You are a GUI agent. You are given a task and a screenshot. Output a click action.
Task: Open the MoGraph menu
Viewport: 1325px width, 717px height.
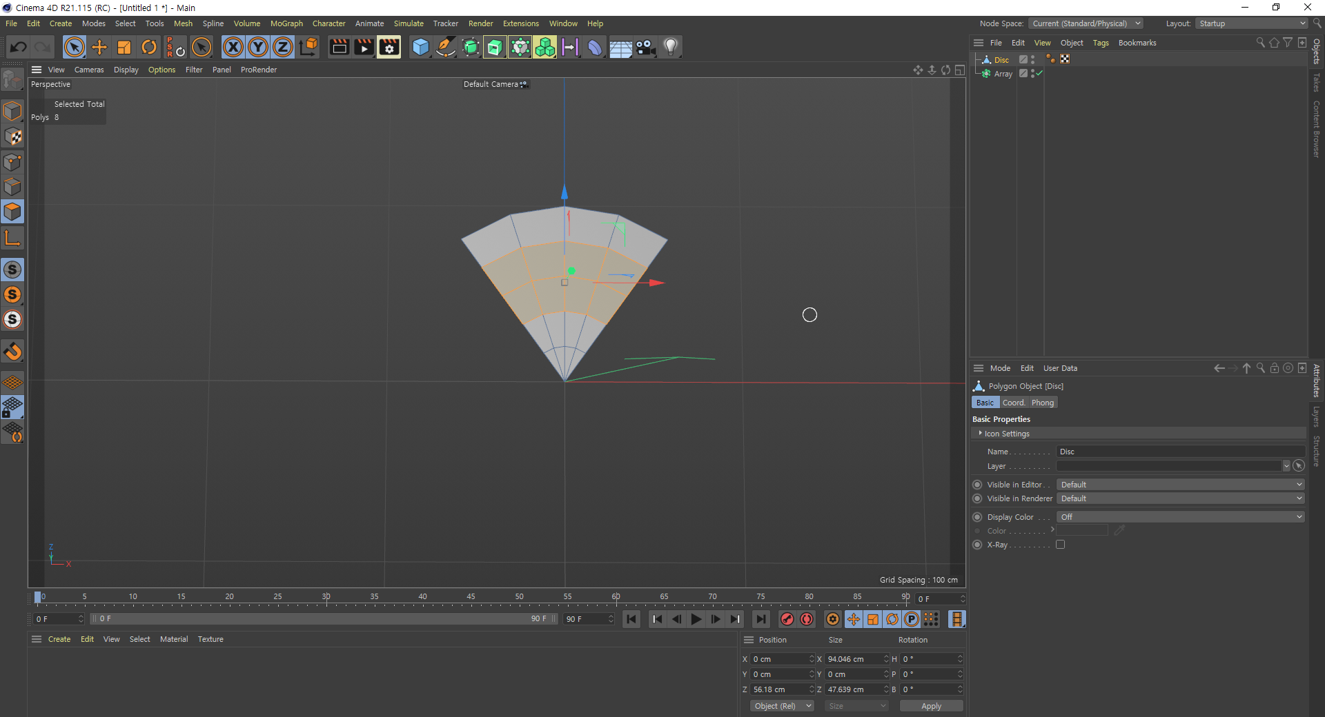pos(286,23)
